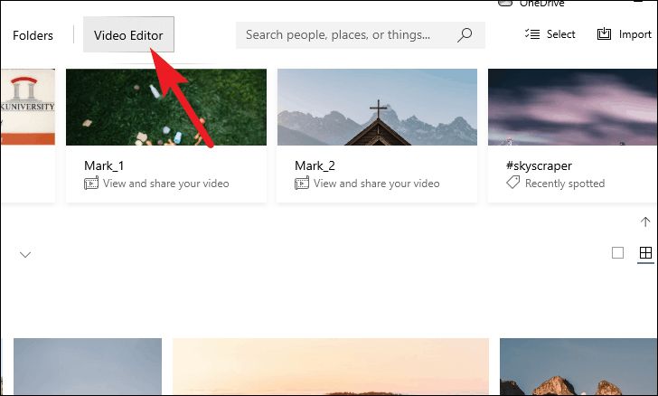Click the Mark_1 title text
Image resolution: width=658 pixels, height=396 pixels.
pyautogui.click(x=104, y=165)
